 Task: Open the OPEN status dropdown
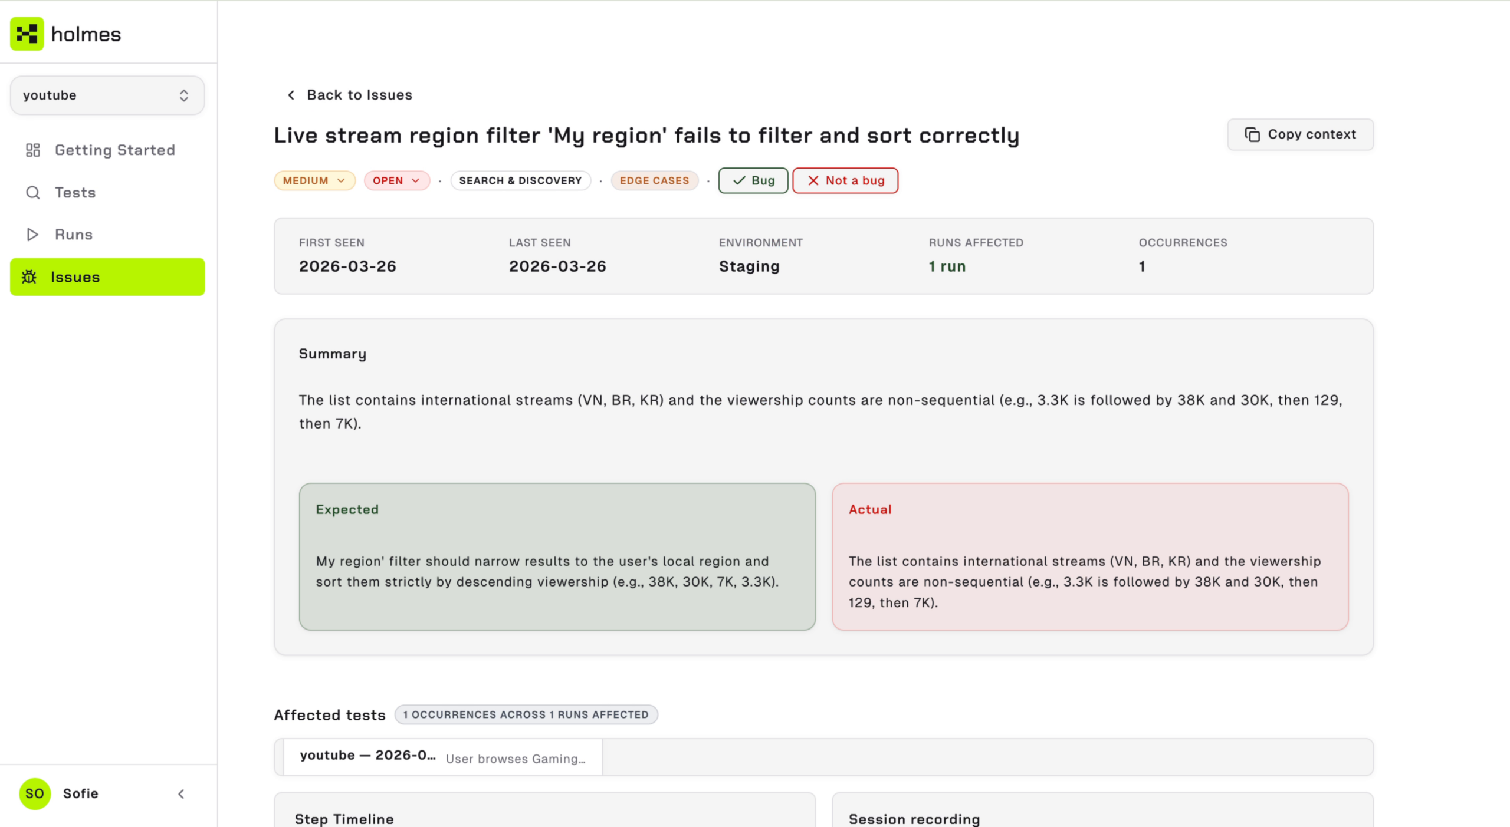397,180
